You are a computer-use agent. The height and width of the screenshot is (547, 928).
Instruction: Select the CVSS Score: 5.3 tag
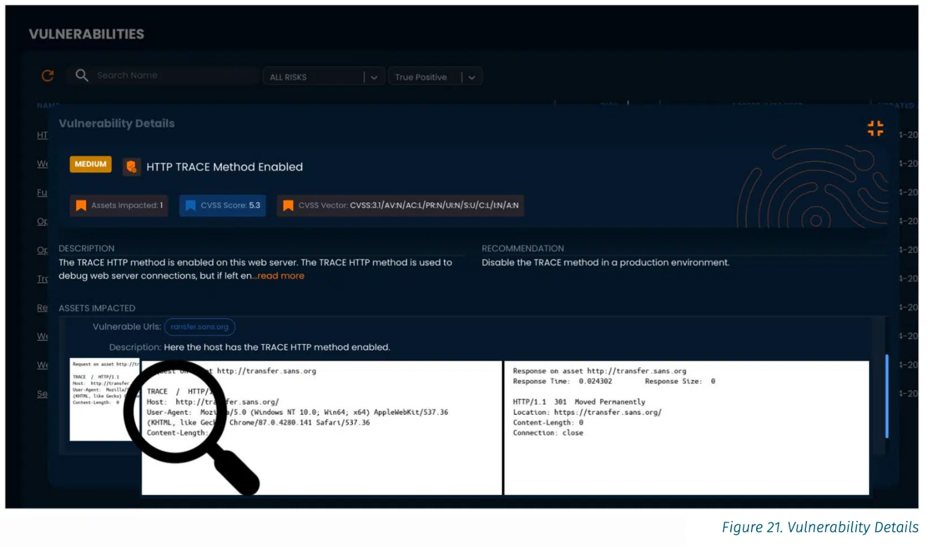pos(222,205)
